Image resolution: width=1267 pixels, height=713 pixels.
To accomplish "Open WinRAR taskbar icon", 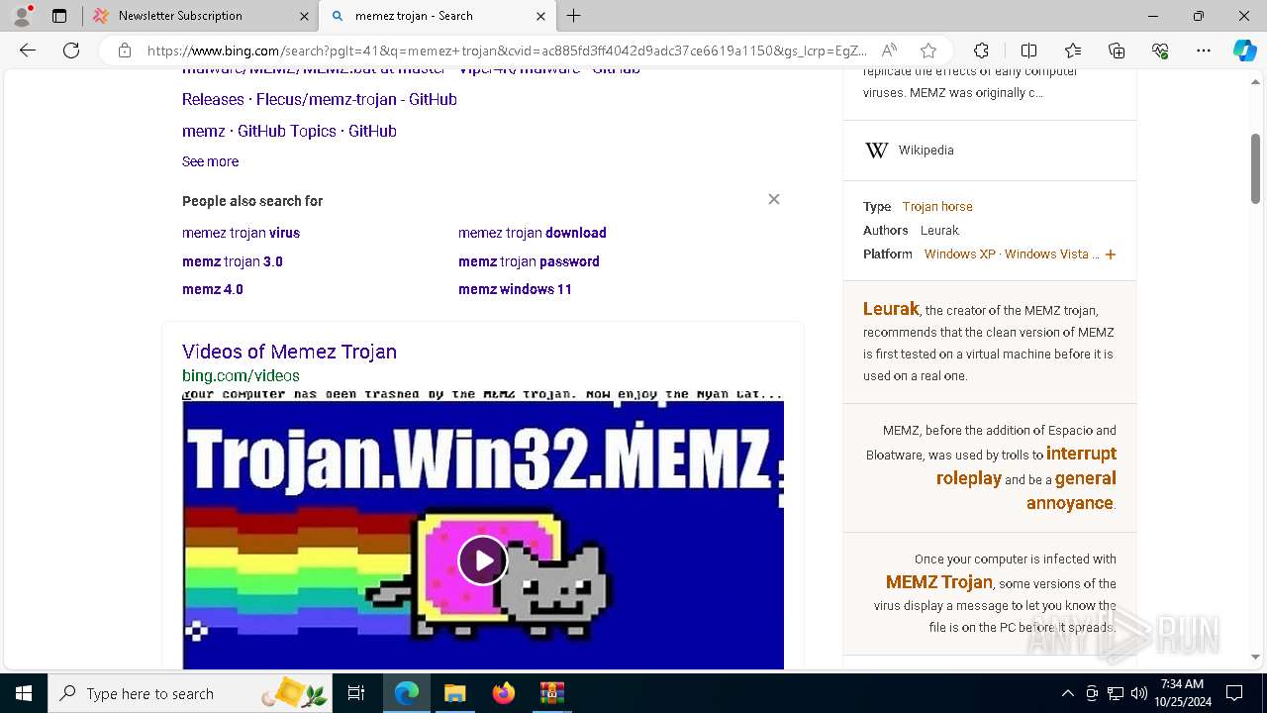I will click(x=551, y=693).
